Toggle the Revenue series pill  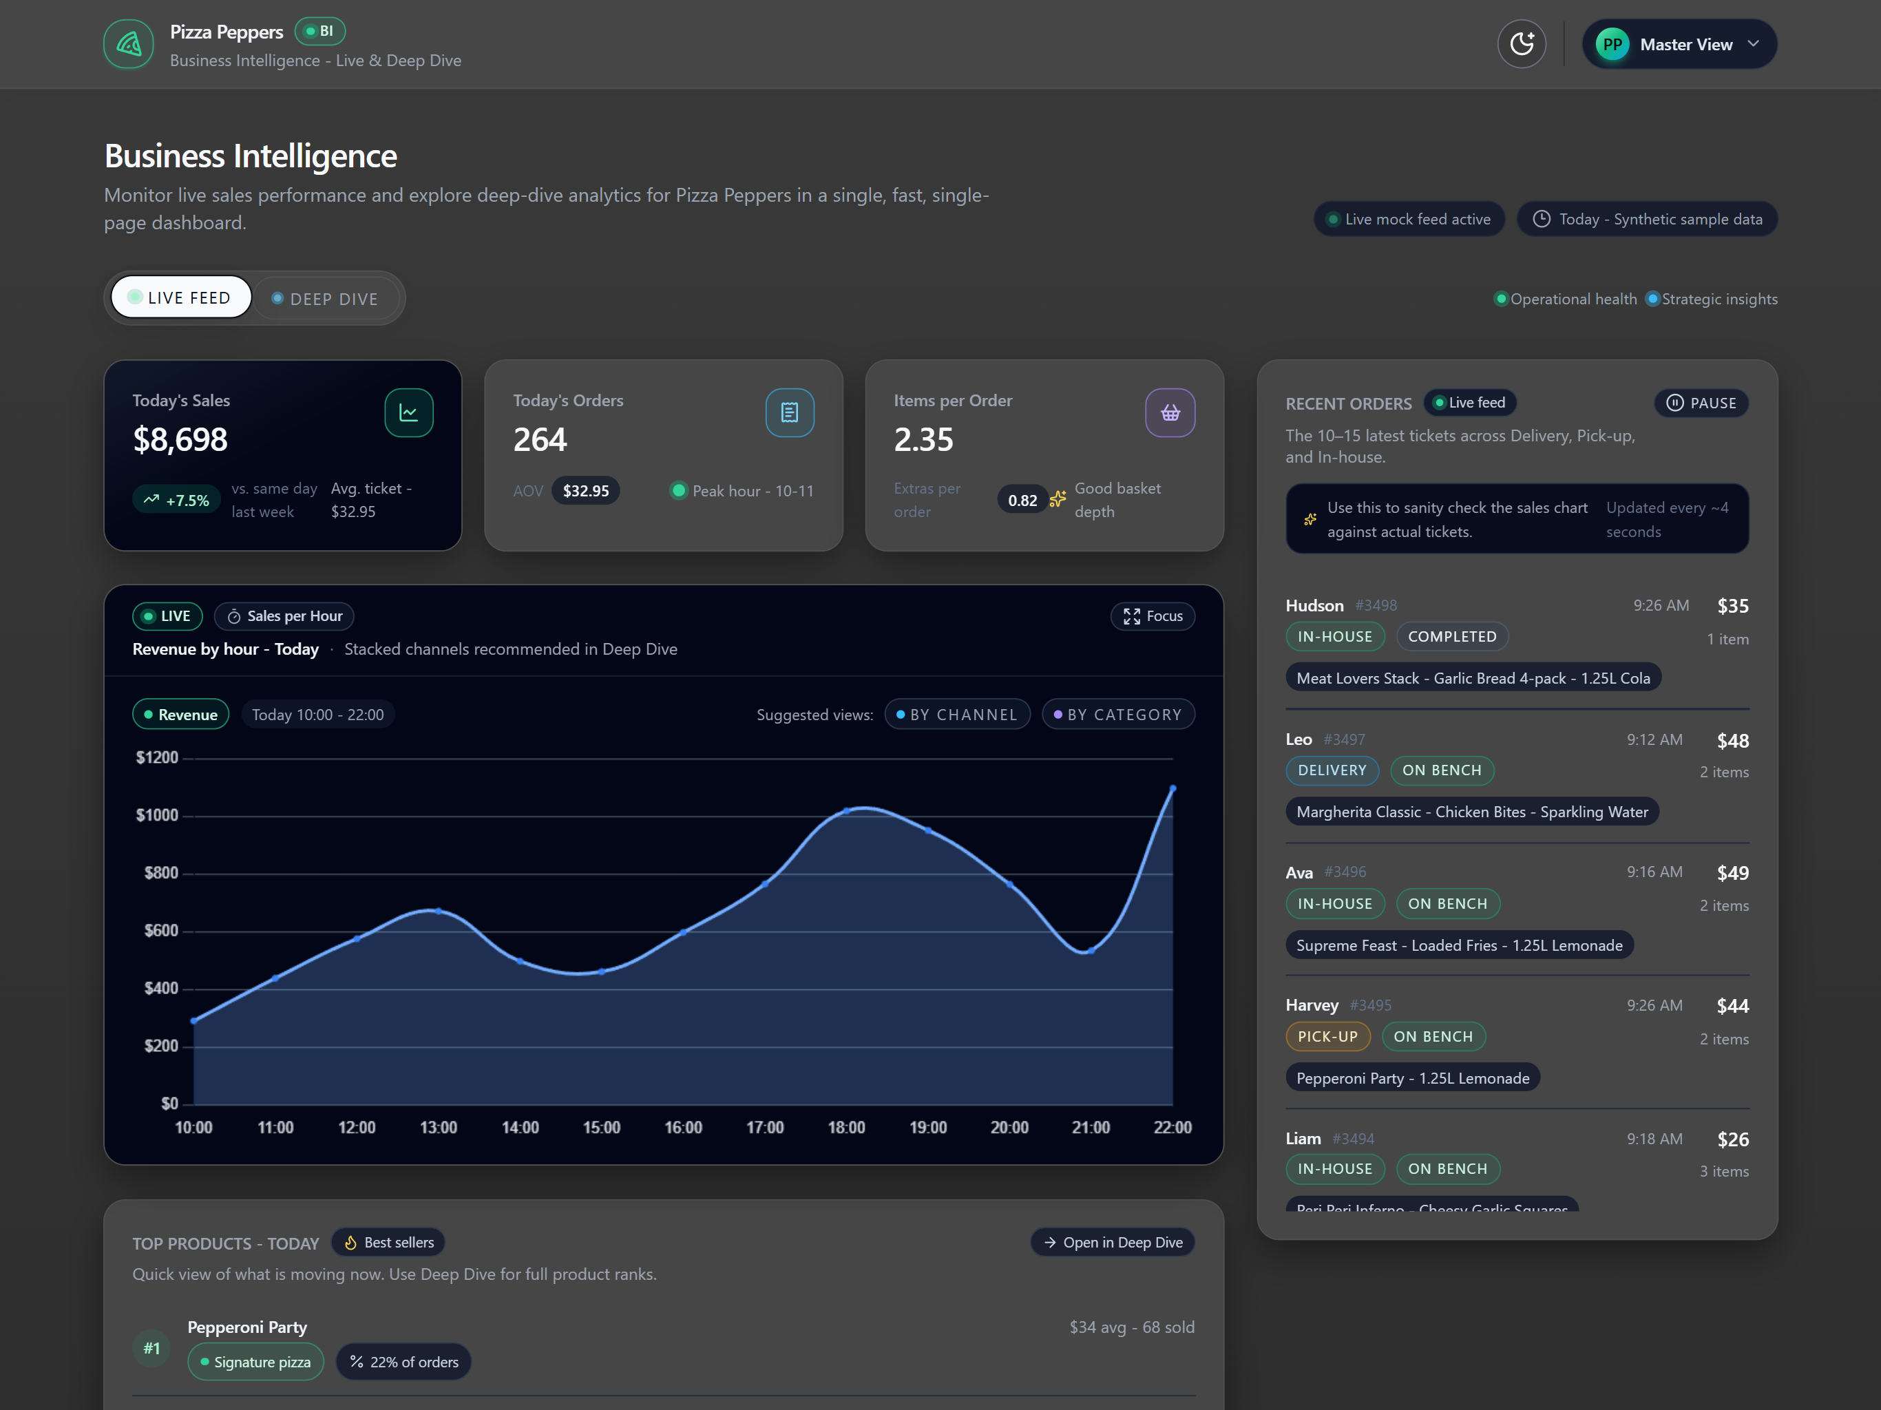click(x=180, y=715)
